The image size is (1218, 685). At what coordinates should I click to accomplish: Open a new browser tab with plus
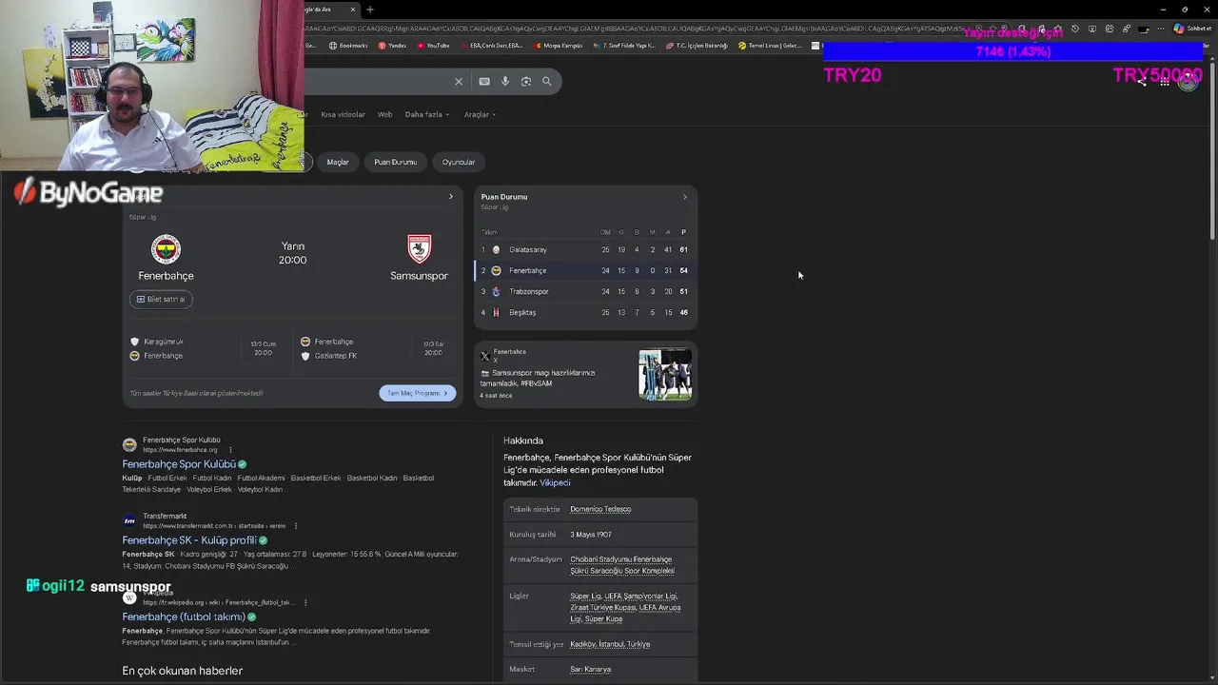[370, 10]
